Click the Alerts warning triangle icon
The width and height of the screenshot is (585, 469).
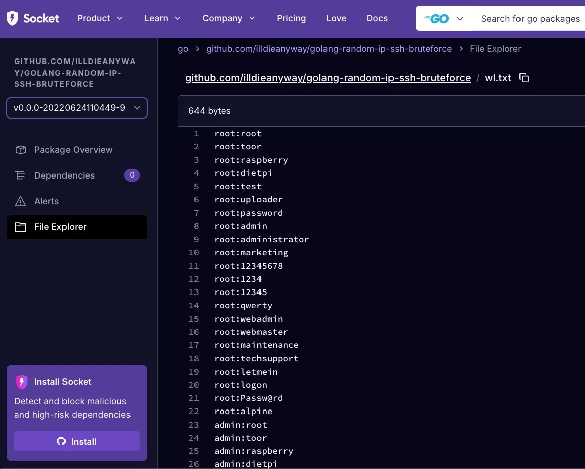tap(20, 201)
